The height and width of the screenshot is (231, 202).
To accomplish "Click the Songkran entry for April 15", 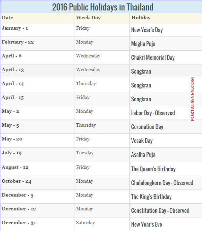I will coord(141,99).
